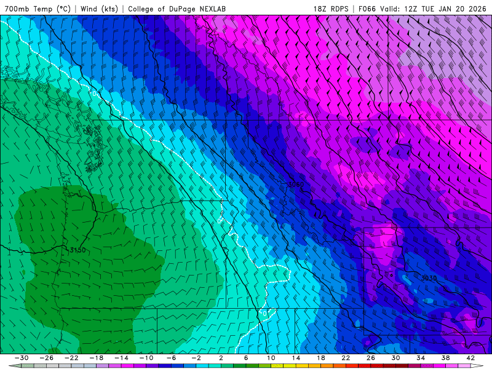The height and width of the screenshot is (369, 492).
Task: Click the '18Z RDPS' model run label
Action: click(x=331, y=9)
